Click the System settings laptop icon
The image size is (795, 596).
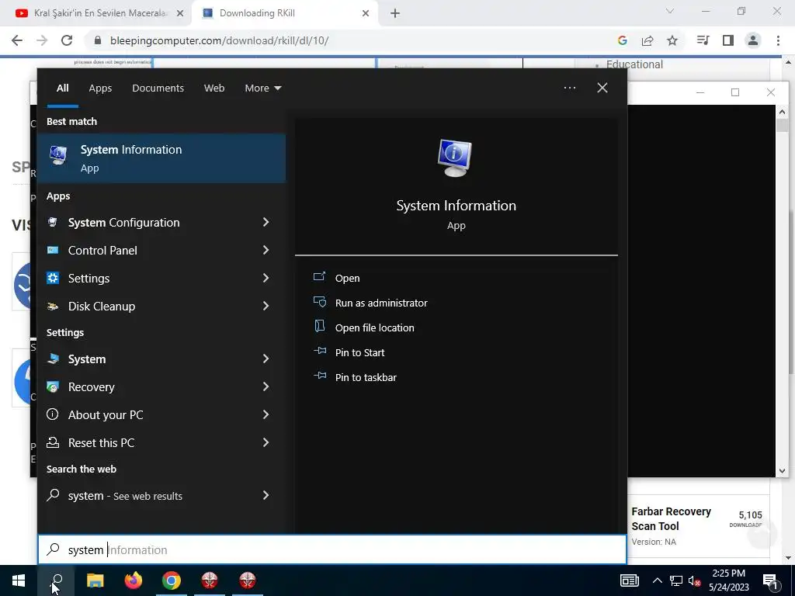coord(53,359)
